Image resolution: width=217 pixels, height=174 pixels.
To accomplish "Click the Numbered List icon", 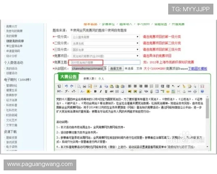I will tap(152, 86).
